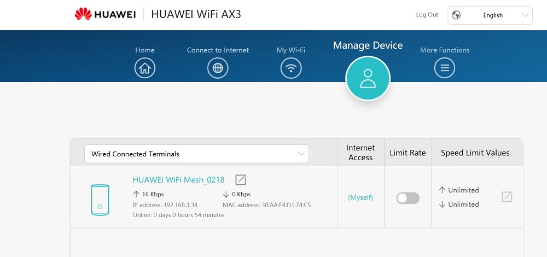Viewport: 547px width, 257px height.
Task: Open Connect to Internet globe icon
Action: tap(218, 68)
